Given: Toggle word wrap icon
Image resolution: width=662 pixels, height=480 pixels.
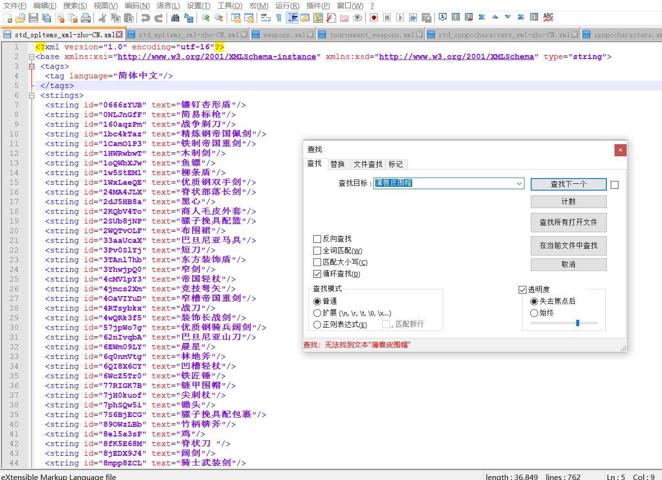Looking at the screenshot, I should (x=265, y=18).
